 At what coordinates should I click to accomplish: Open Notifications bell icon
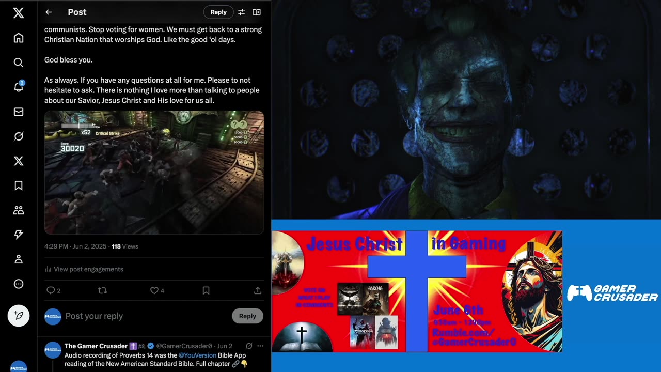click(19, 87)
